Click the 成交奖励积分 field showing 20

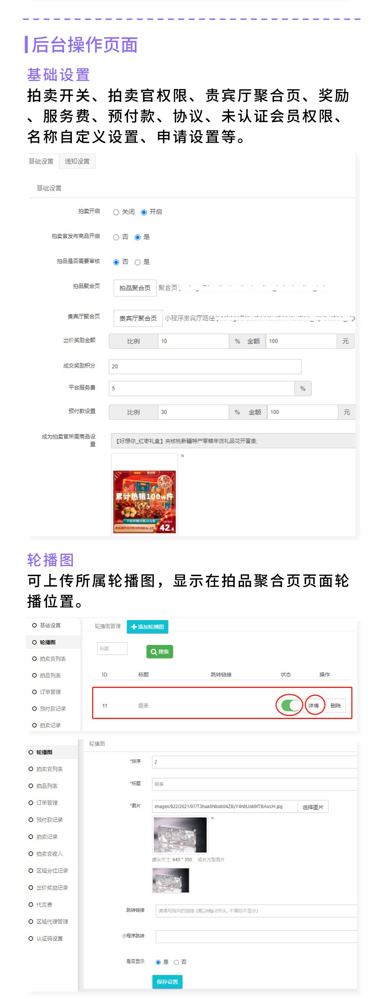(205, 367)
